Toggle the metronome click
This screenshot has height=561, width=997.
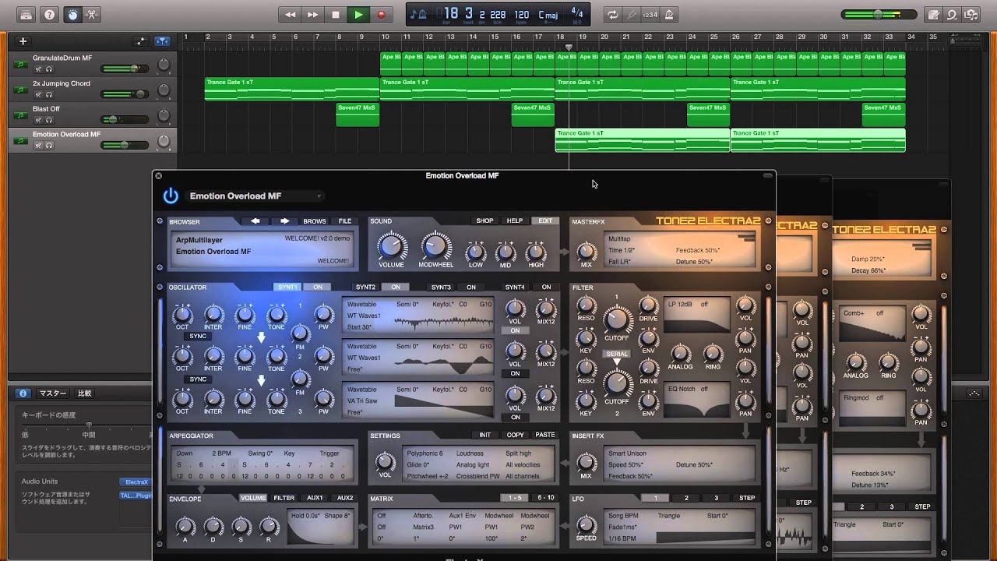click(670, 14)
